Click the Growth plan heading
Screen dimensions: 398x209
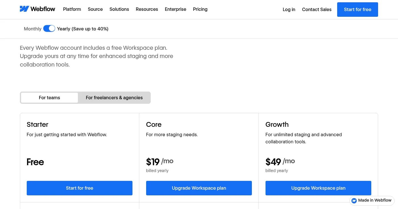(277, 125)
